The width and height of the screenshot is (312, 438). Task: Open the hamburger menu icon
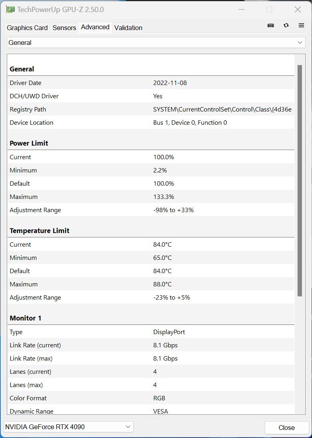click(x=301, y=25)
